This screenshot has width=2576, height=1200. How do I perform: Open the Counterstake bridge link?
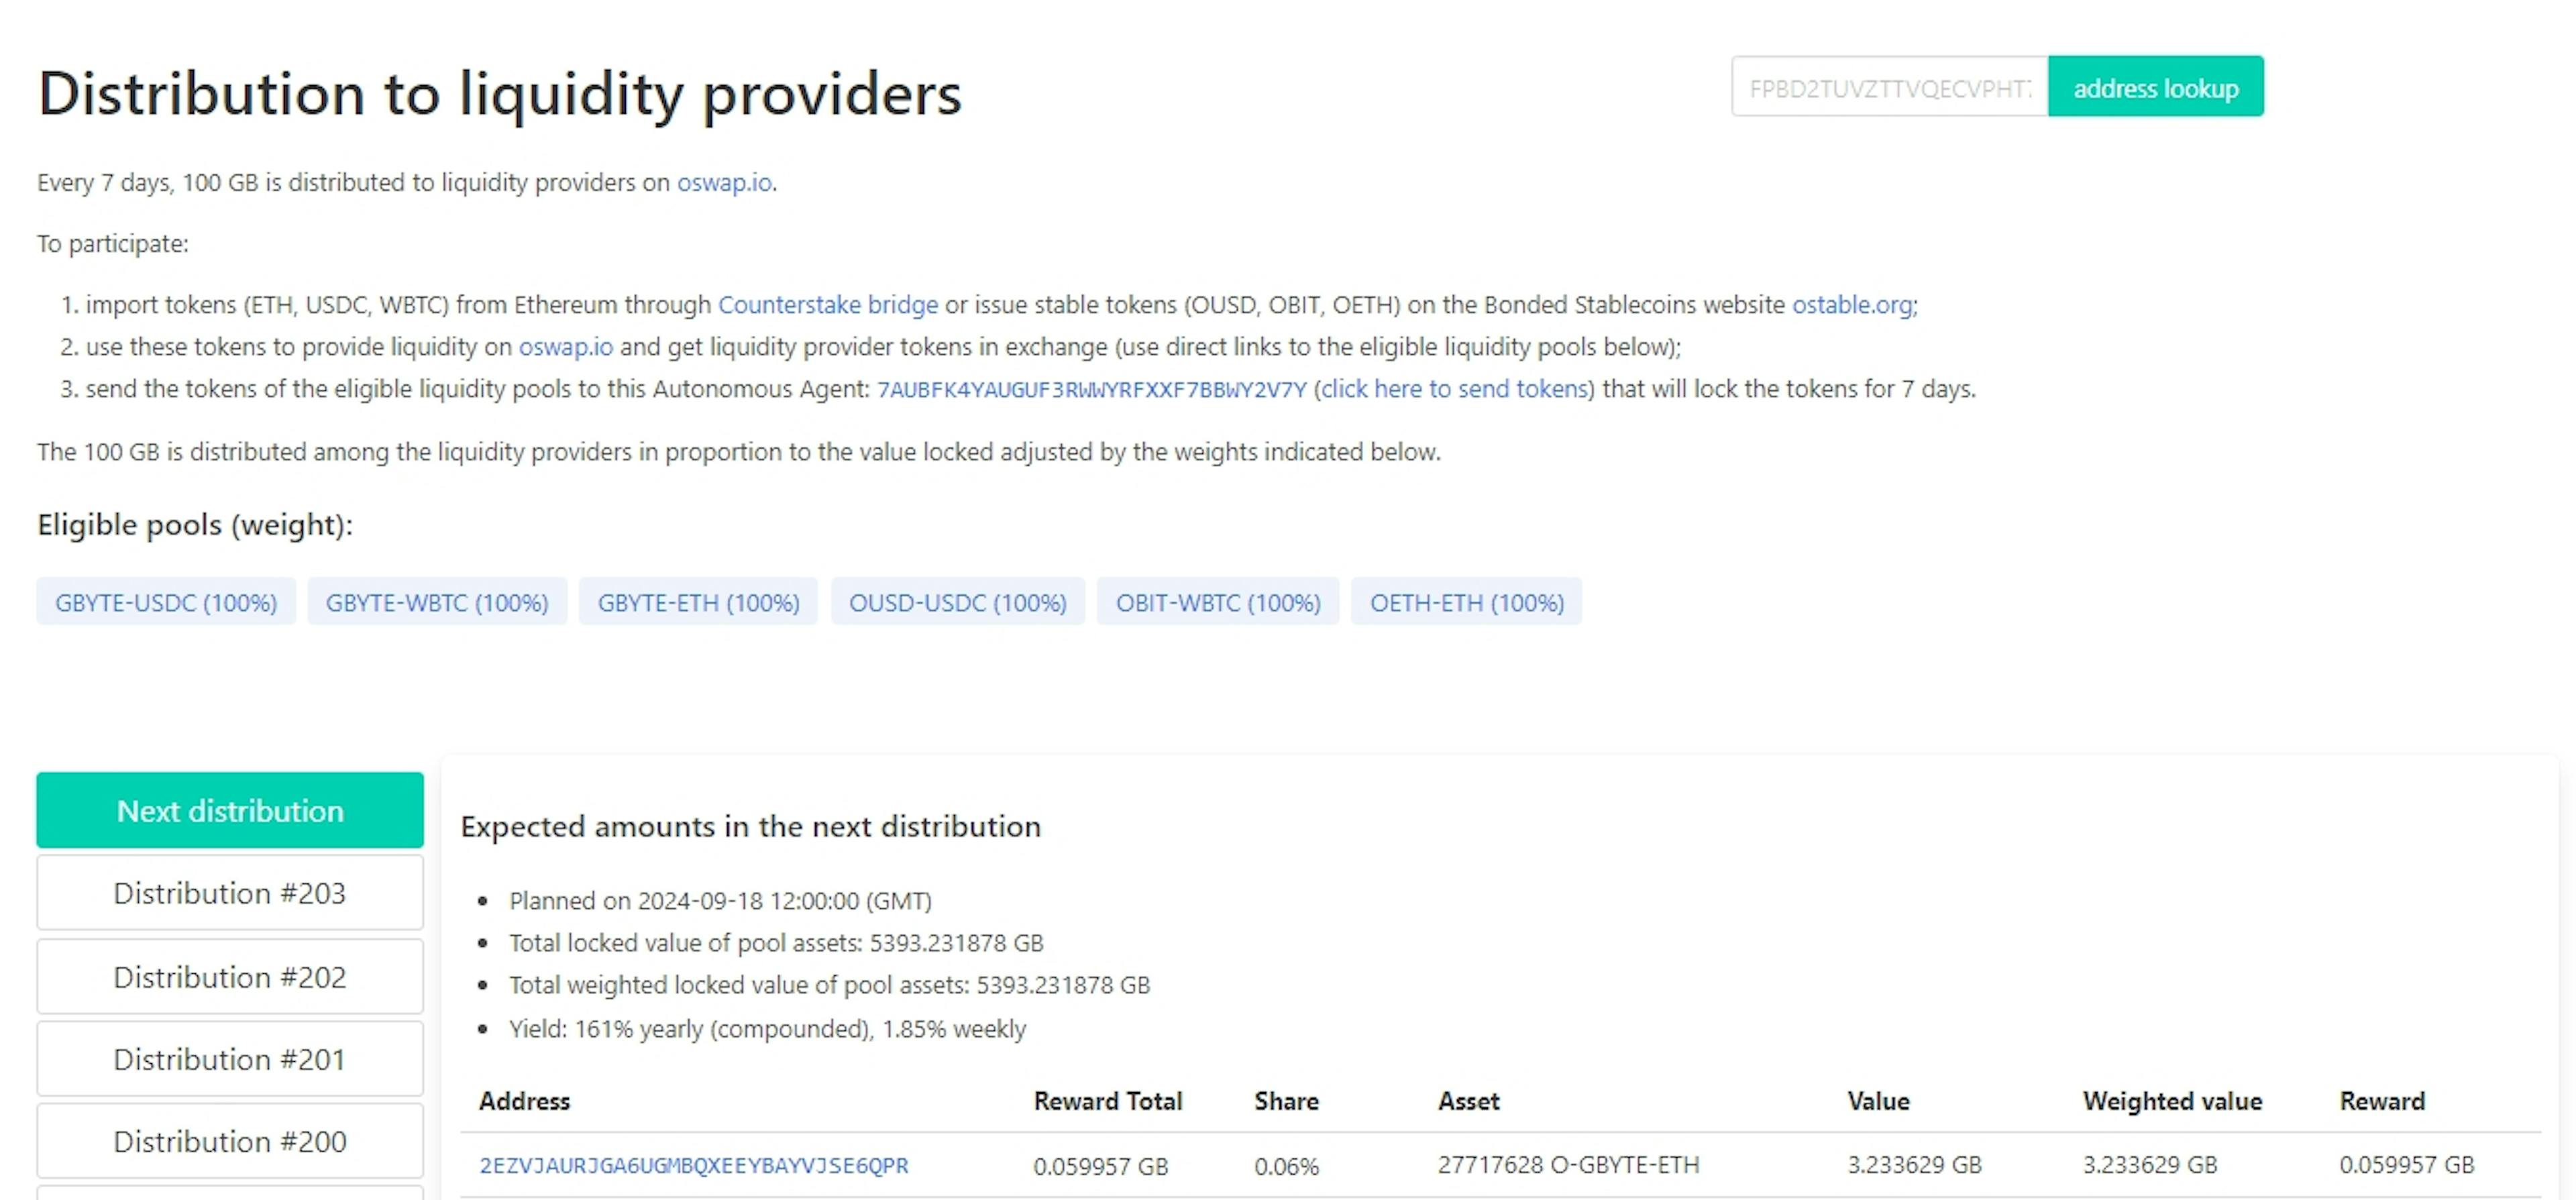coord(828,305)
